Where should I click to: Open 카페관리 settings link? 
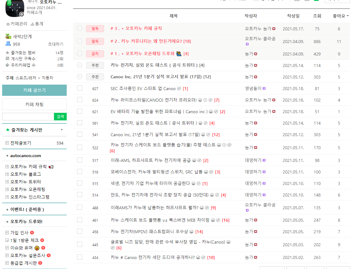click(x=17, y=24)
